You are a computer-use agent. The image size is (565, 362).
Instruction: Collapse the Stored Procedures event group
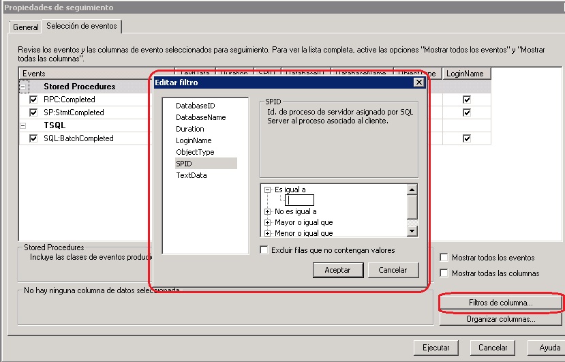coord(23,87)
